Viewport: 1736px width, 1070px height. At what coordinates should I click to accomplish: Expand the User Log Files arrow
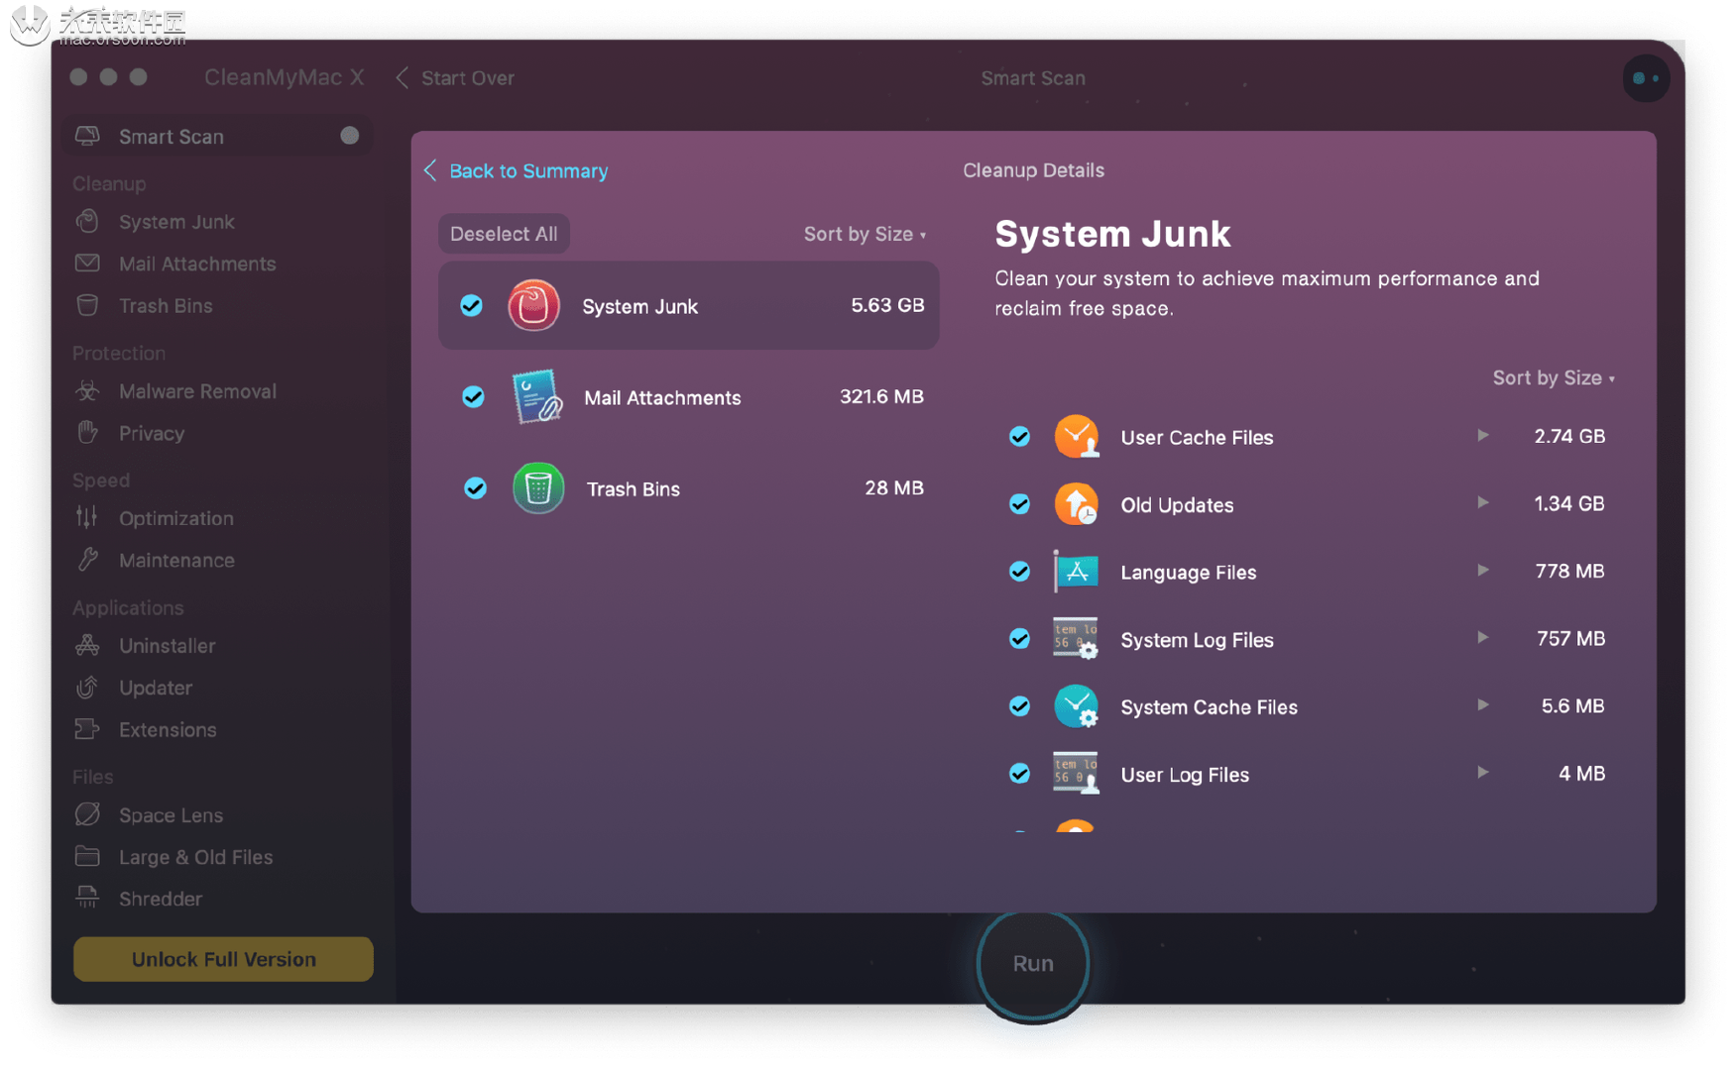[1482, 772]
